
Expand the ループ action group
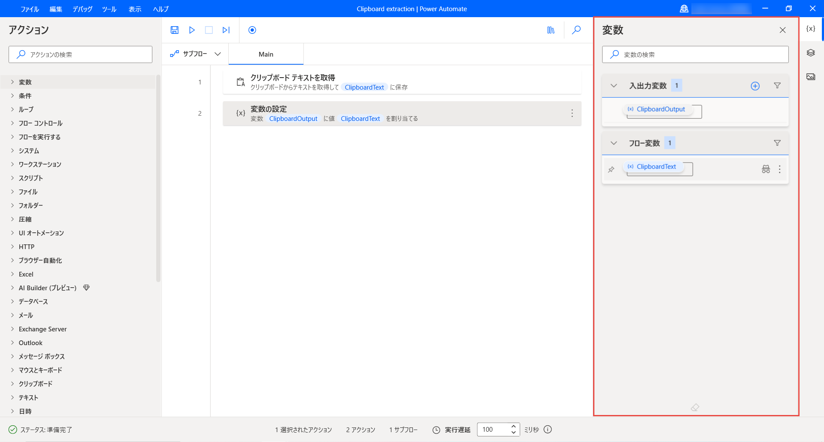[x=12, y=109]
